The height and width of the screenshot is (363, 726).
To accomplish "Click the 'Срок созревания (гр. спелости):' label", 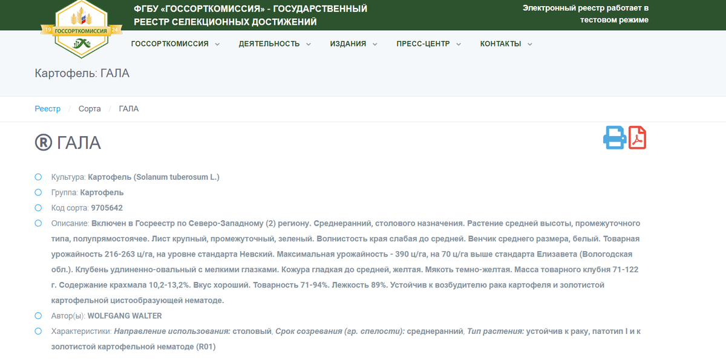I will pyautogui.click(x=340, y=332).
